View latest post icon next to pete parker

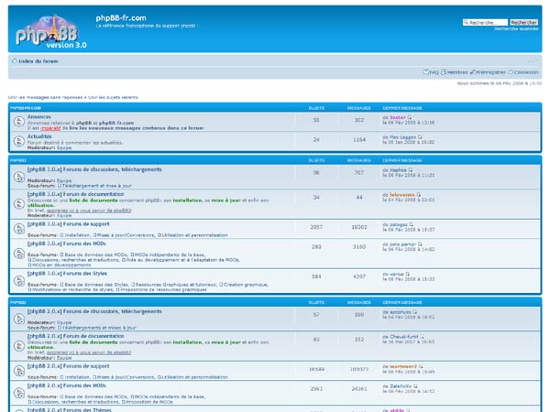tap(420, 244)
